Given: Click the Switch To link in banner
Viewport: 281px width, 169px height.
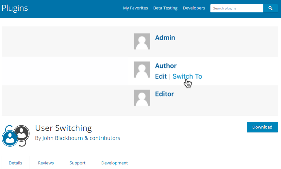Looking at the screenshot, I should click(x=187, y=76).
